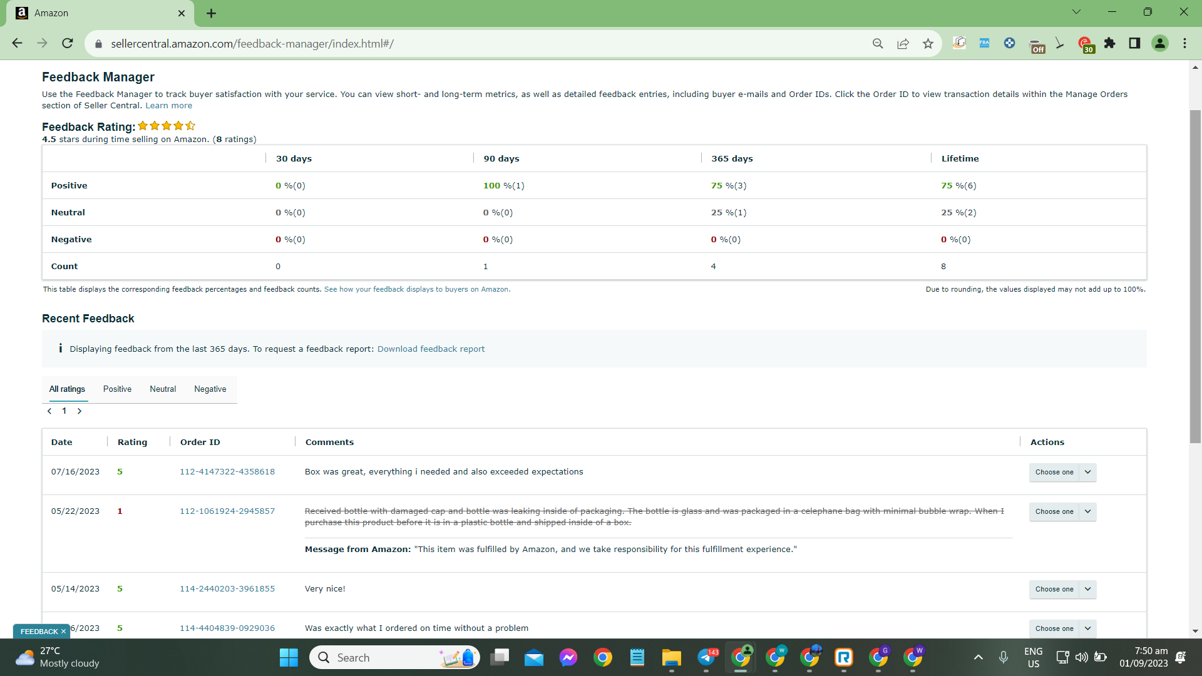Screen dimensions: 1202x676
Task: Expand Choose one for 05/22/2023 feedback
Action: tap(1062, 511)
